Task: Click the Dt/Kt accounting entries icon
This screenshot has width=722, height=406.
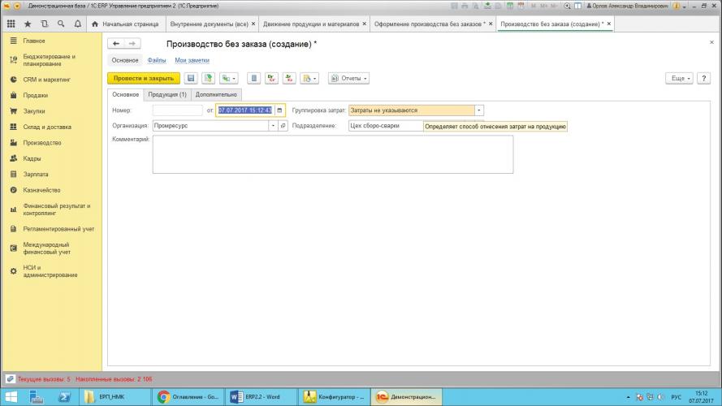Action: (272, 79)
